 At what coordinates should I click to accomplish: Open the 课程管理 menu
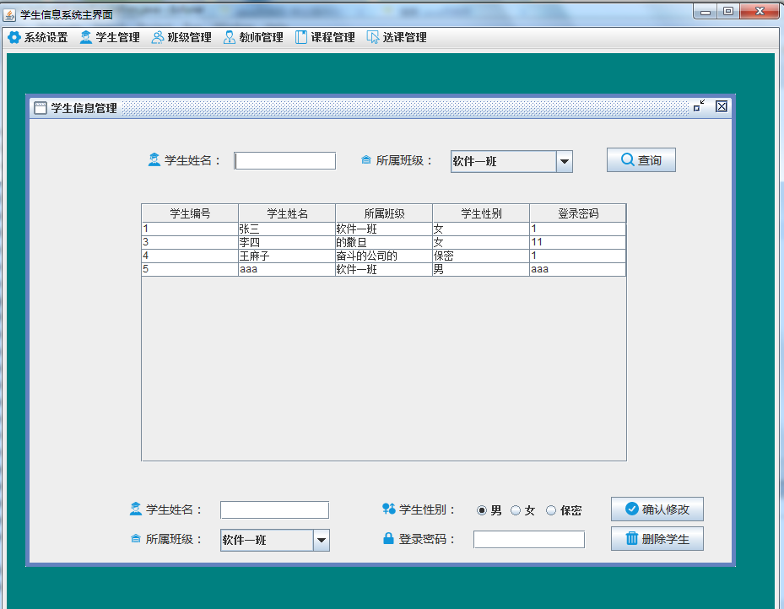[325, 37]
